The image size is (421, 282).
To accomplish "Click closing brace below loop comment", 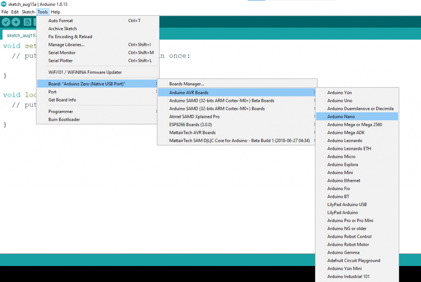I will 5,125.
